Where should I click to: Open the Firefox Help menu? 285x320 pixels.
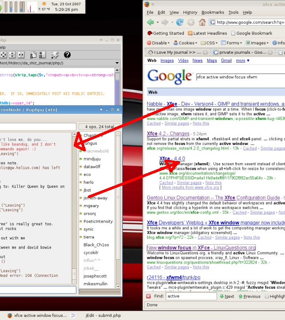(x=247, y=12)
